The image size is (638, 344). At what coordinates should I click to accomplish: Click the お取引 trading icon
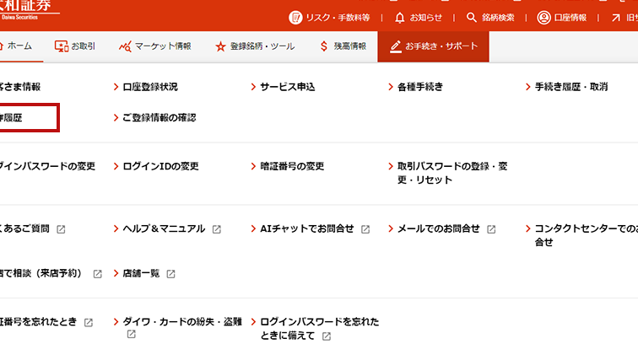(x=61, y=46)
